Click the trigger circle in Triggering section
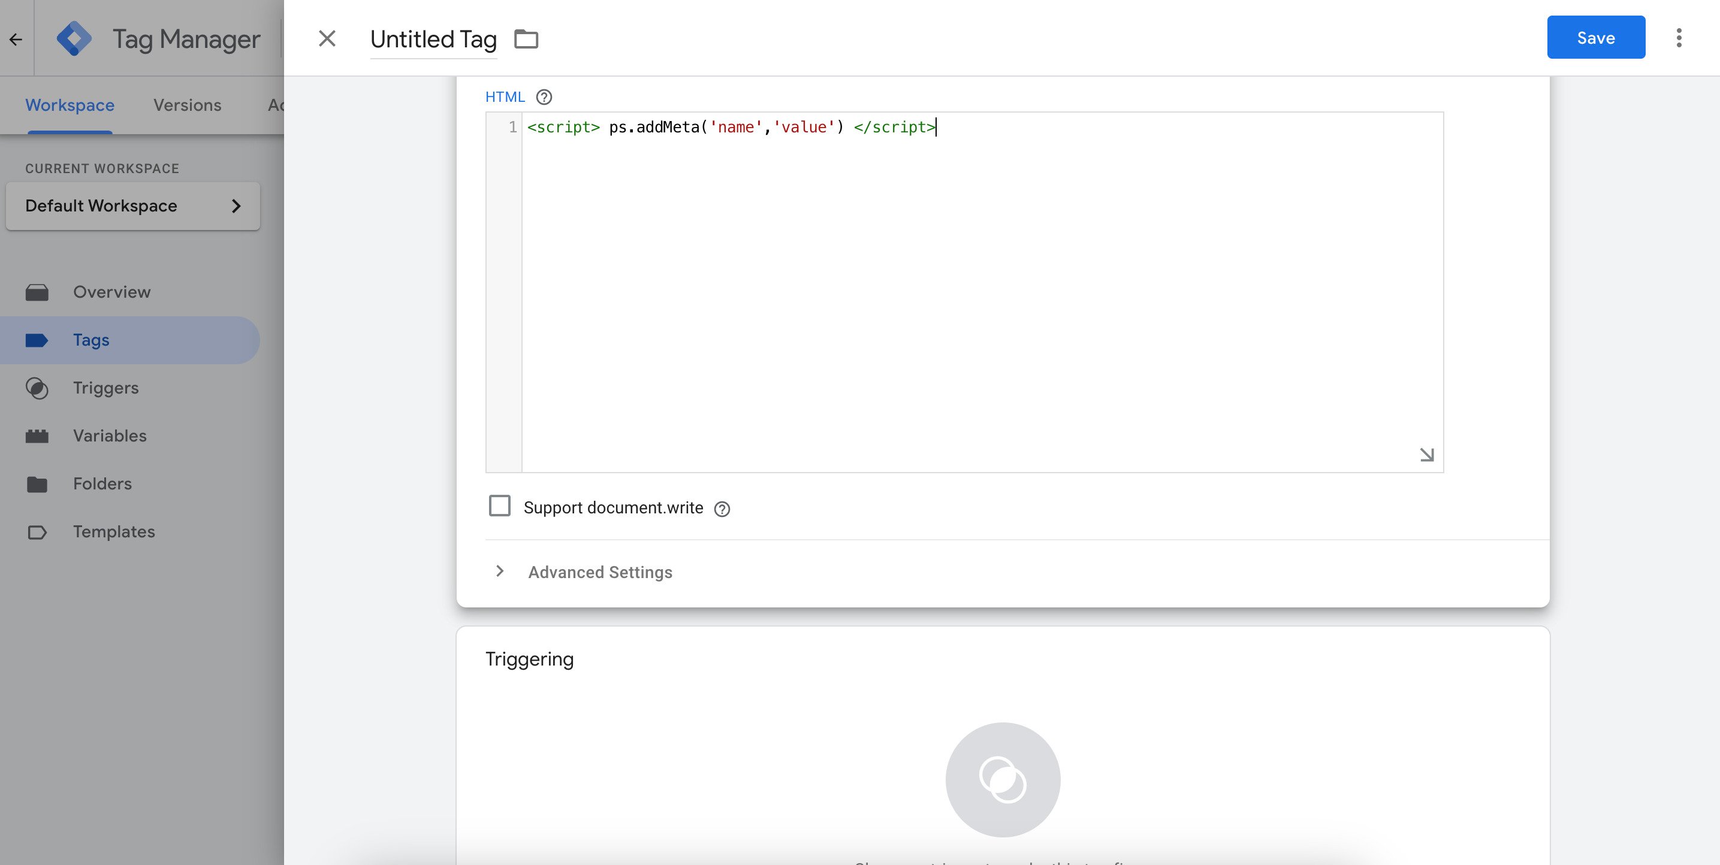The height and width of the screenshot is (865, 1720). click(x=1003, y=779)
